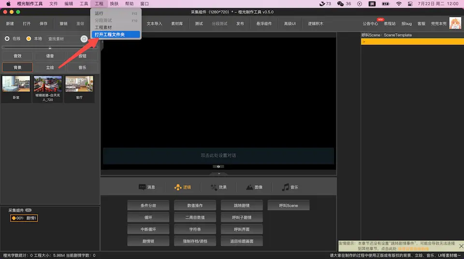The height and width of the screenshot is (259, 464).
Task: Click the 查找素材 search field
Action: click(x=63, y=39)
